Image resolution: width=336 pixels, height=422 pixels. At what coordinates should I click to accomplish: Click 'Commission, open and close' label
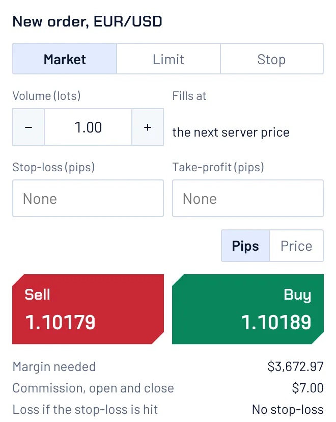(93, 388)
